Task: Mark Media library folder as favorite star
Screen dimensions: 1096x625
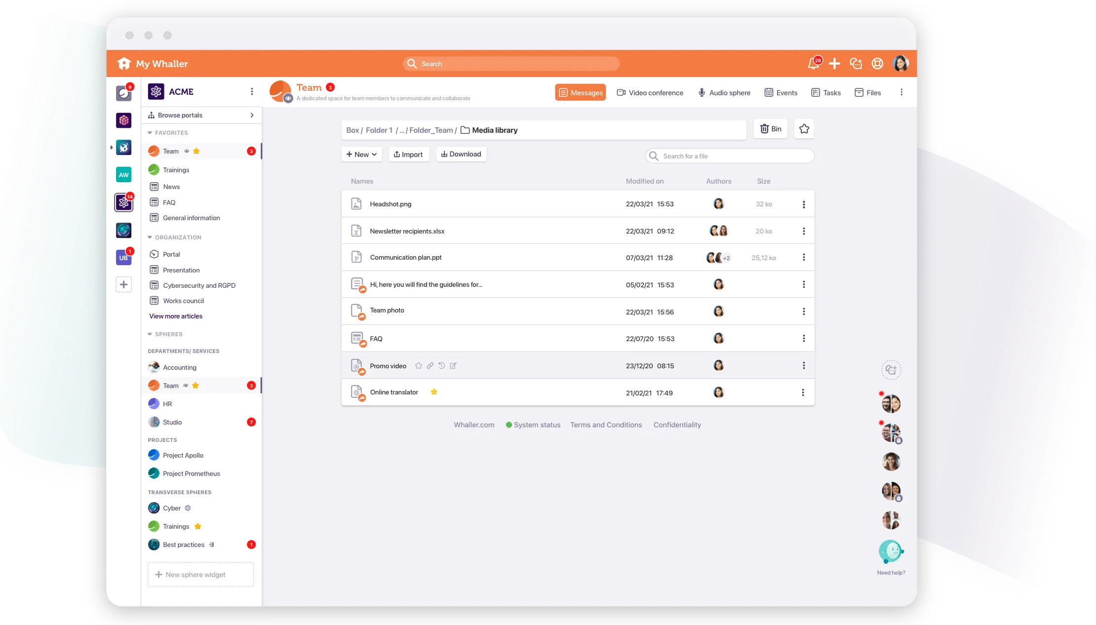Action: (x=804, y=129)
